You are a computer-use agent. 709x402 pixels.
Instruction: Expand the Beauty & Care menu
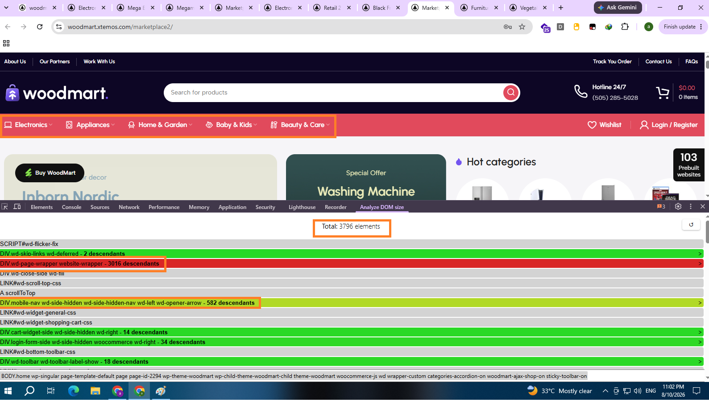[x=300, y=125]
